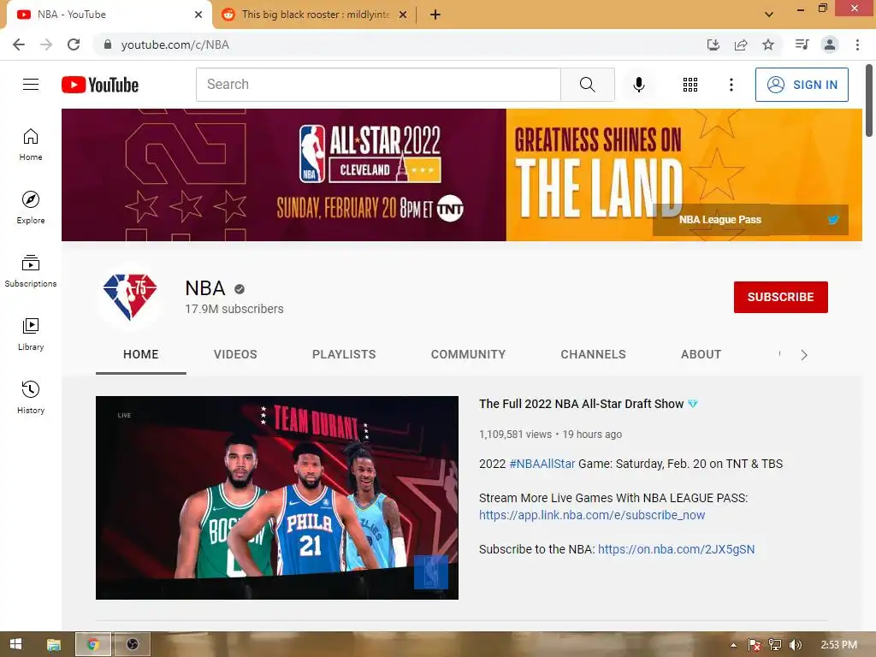Close the big black rooster Reddit tab

coord(402,15)
